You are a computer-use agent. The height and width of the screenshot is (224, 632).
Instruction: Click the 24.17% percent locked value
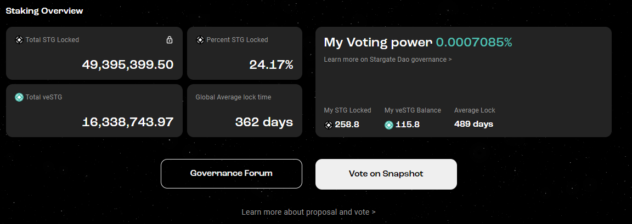(271, 64)
